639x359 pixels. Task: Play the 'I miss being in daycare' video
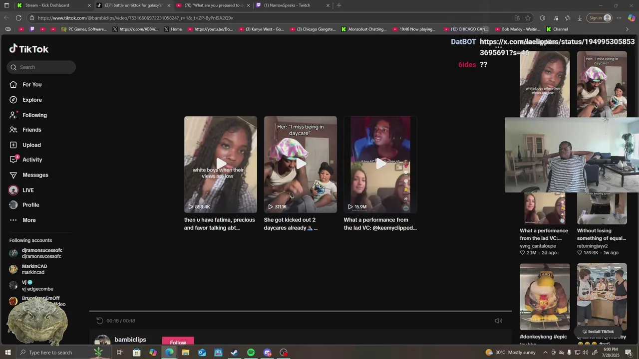[x=301, y=165]
